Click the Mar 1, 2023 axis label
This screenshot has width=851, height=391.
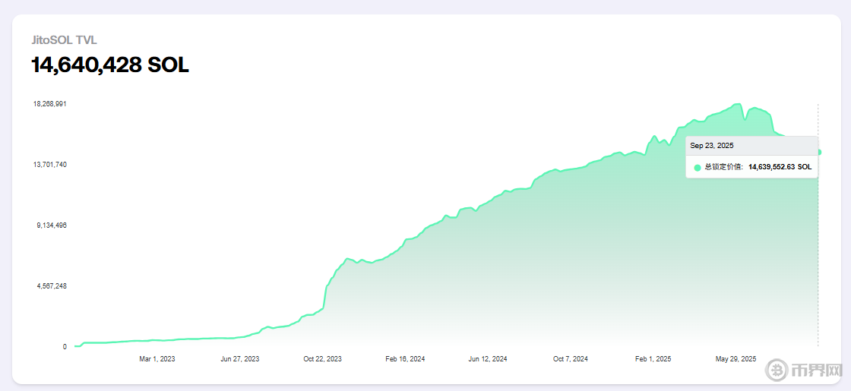(x=157, y=359)
